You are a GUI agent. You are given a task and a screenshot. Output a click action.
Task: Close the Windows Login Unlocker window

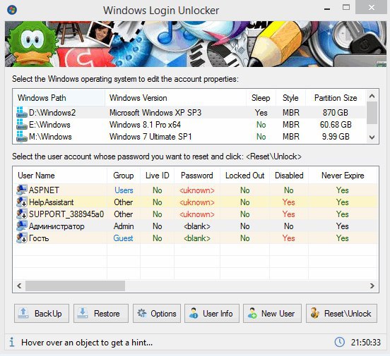coord(372,8)
